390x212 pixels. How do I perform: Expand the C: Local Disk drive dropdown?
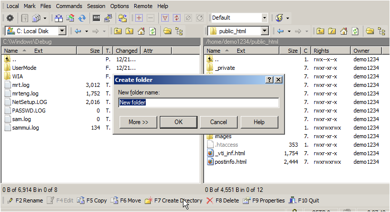point(62,31)
